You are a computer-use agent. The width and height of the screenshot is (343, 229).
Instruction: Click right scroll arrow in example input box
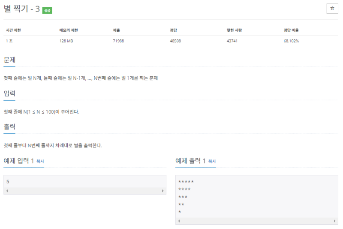click(162, 191)
